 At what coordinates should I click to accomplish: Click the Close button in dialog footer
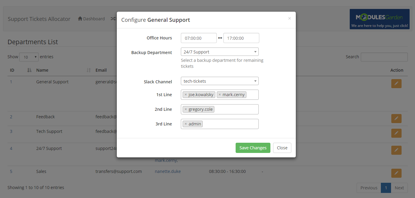(x=282, y=148)
